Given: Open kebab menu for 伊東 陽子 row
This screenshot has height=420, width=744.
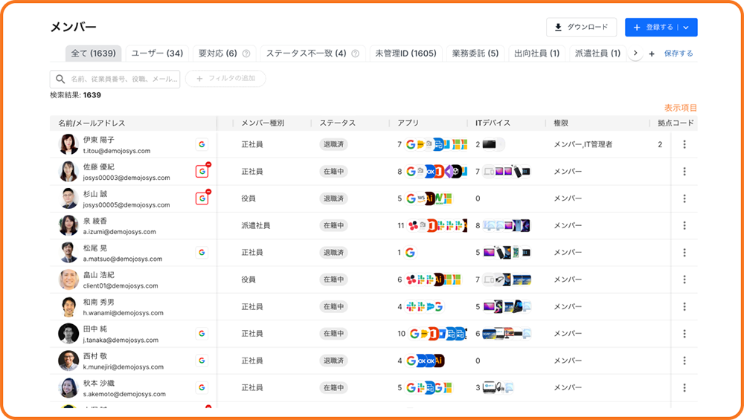Looking at the screenshot, I should click(684, 144).
